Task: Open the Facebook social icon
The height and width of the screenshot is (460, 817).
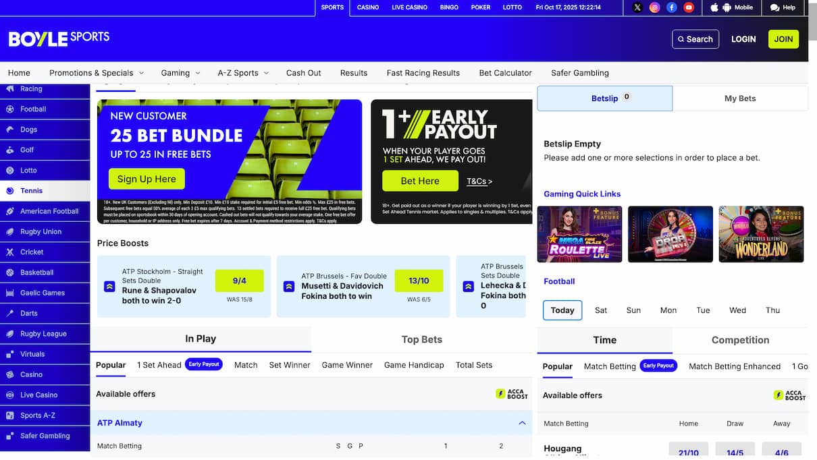Action: (x=671, y=7)
